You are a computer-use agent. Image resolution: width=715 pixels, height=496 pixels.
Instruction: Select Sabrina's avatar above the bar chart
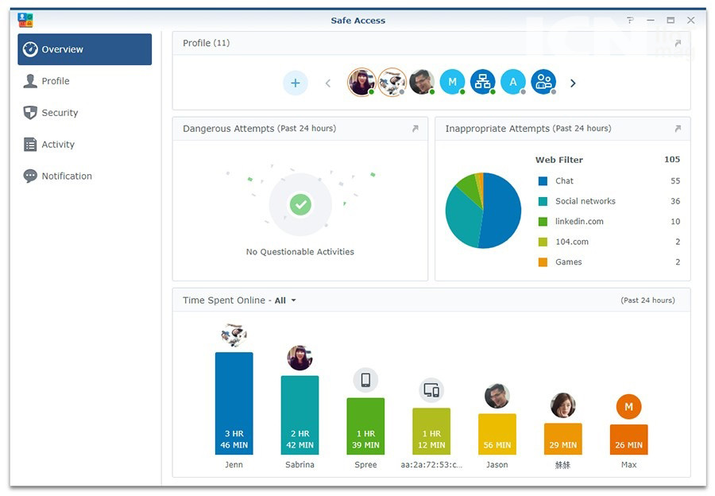(300, 358)
